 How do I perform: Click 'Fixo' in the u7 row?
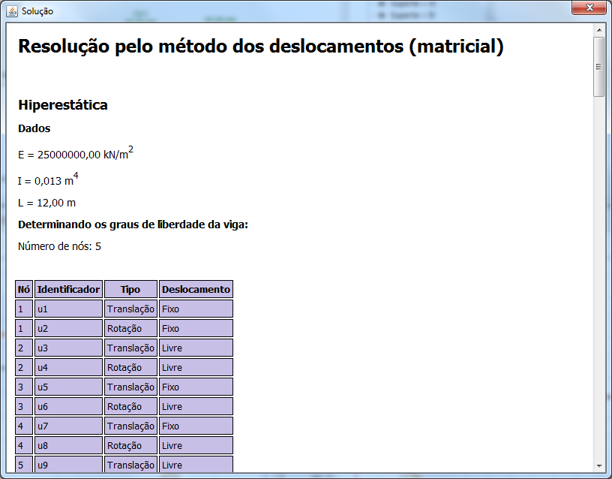tap(196, 426)
